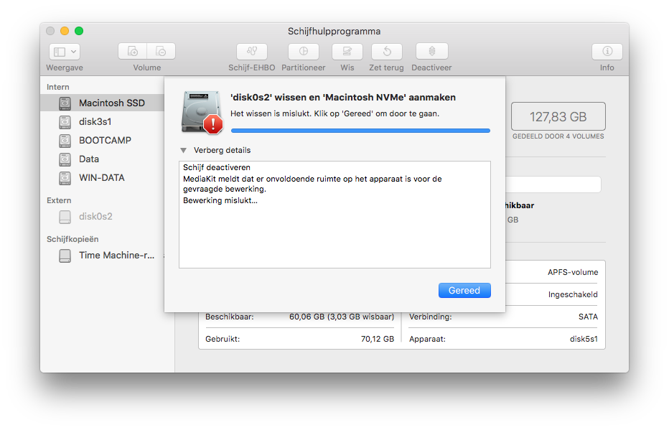Screen dimensions: 669x430
Task: Click the BOOTCAMP drive icon
Action: tap(65, 141)
